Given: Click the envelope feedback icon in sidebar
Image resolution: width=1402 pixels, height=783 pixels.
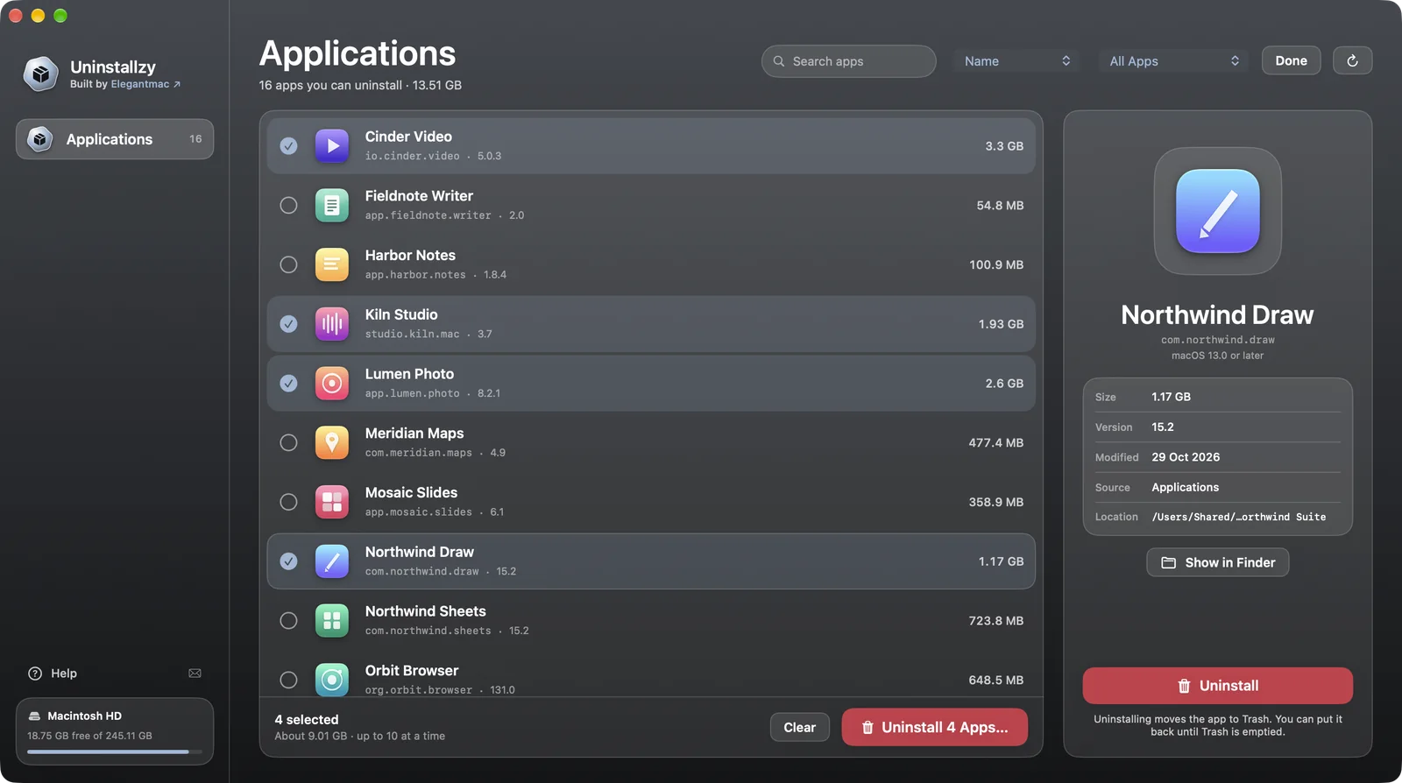Looking at the screenshot, I should 195,674.
